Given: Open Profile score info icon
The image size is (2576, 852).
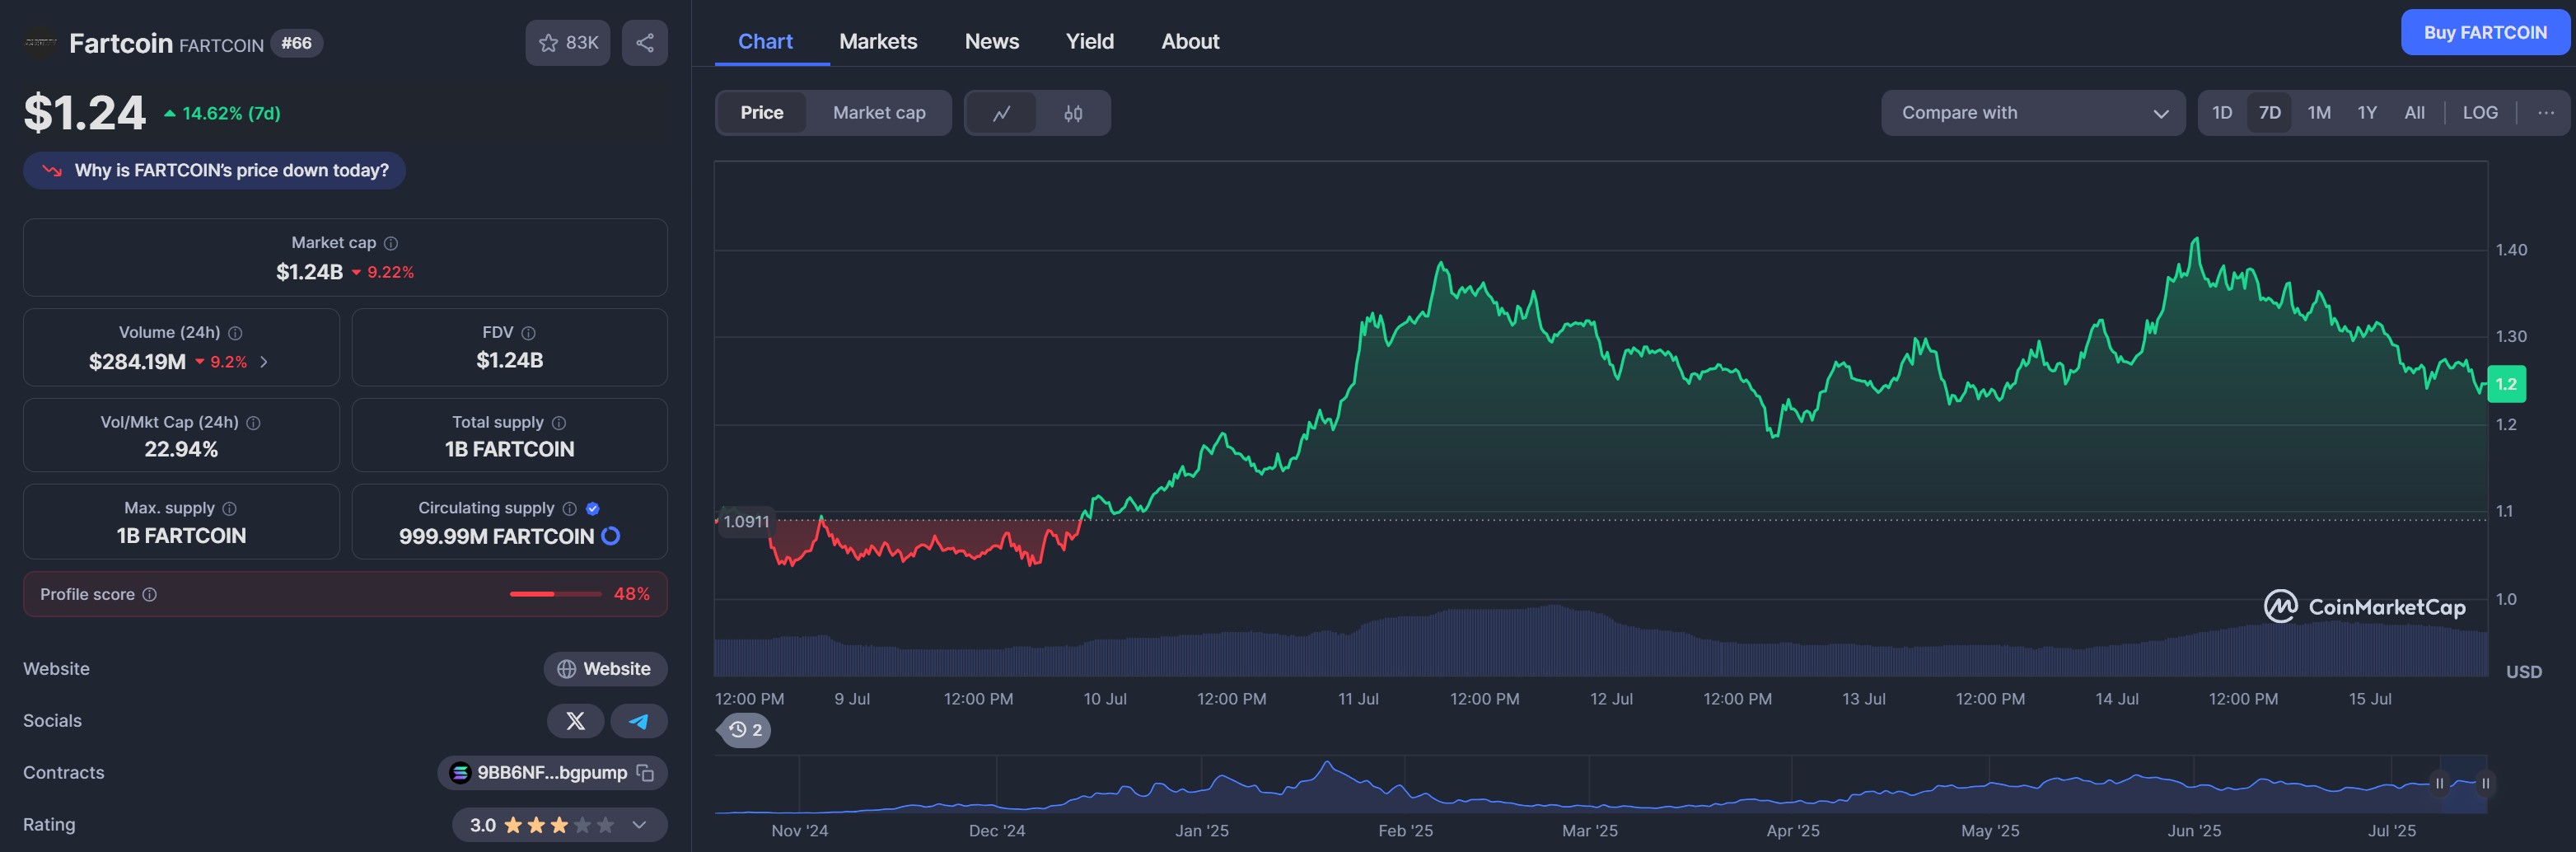Looking at the screenshot, I should click(149, 595).
